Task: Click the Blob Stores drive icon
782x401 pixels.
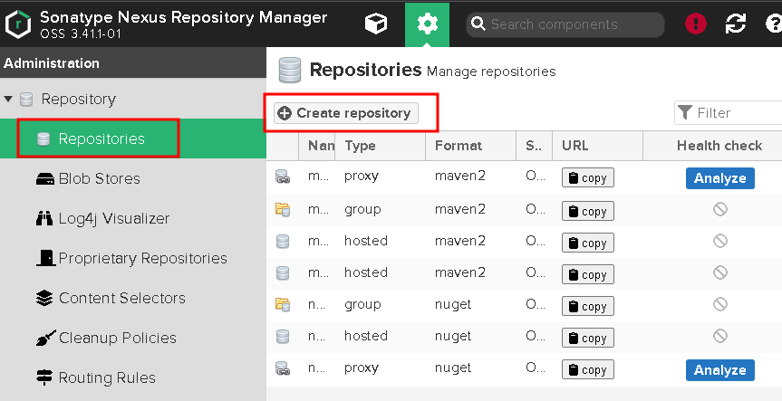Action: coord(45,179)
